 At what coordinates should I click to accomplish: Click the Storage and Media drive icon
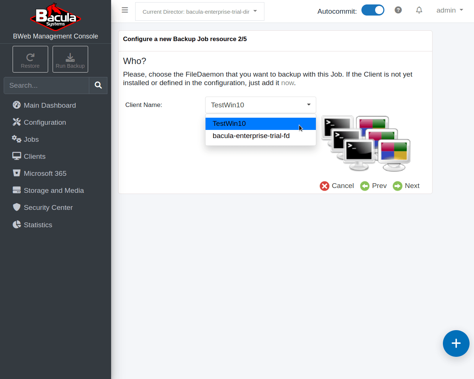coord(17,190)
